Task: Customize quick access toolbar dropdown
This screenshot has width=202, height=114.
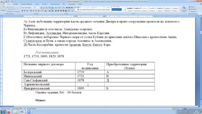Action: coord(15,1)
